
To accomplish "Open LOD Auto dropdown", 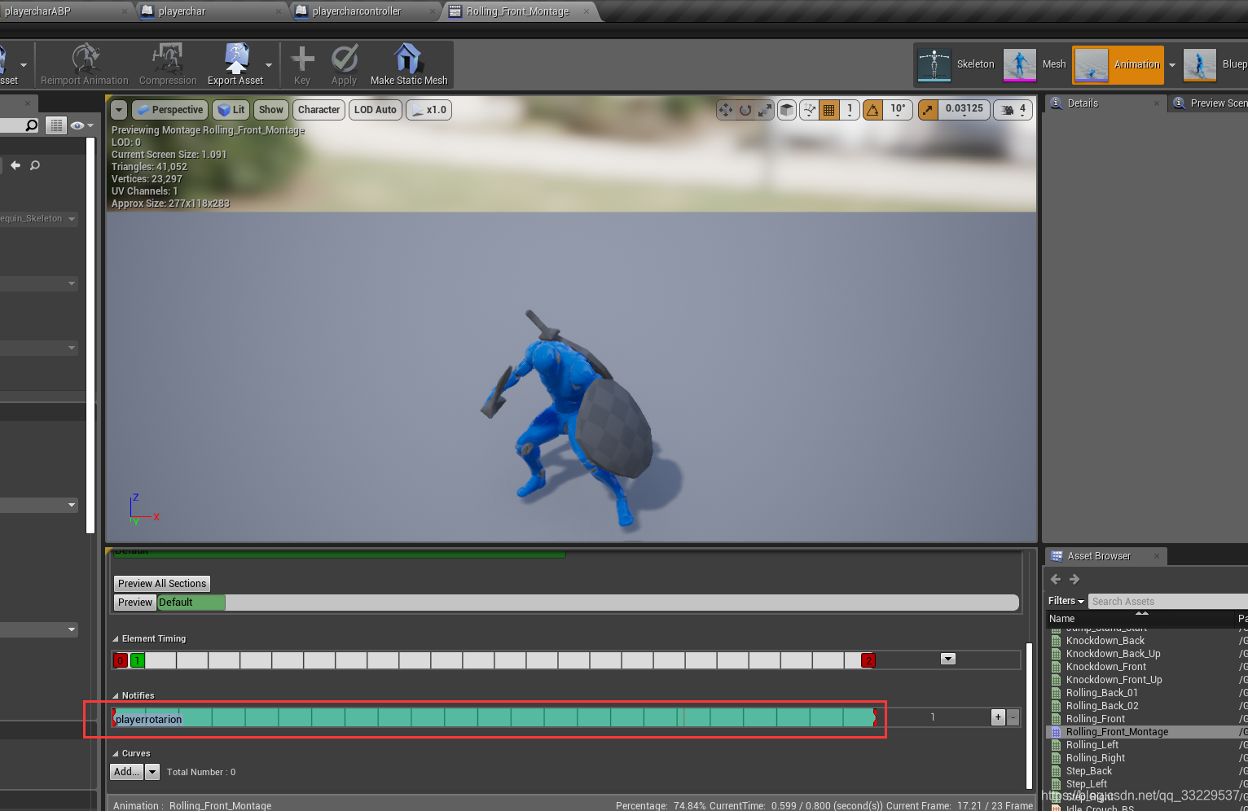I will click(376, 110).
